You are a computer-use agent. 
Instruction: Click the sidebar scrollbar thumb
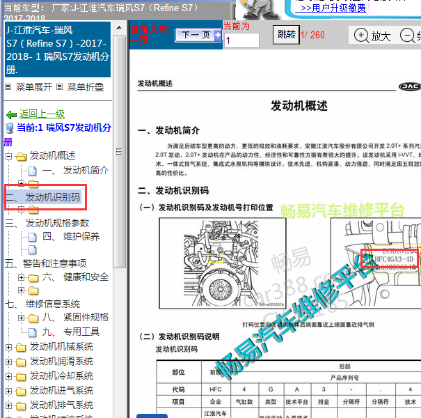(x=120, y=152)
